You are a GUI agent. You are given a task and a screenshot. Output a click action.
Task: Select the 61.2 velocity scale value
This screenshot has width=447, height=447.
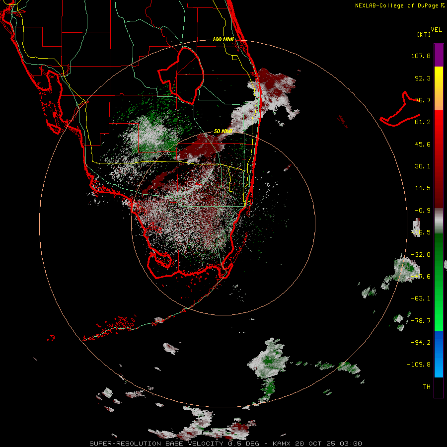point(423,122)
